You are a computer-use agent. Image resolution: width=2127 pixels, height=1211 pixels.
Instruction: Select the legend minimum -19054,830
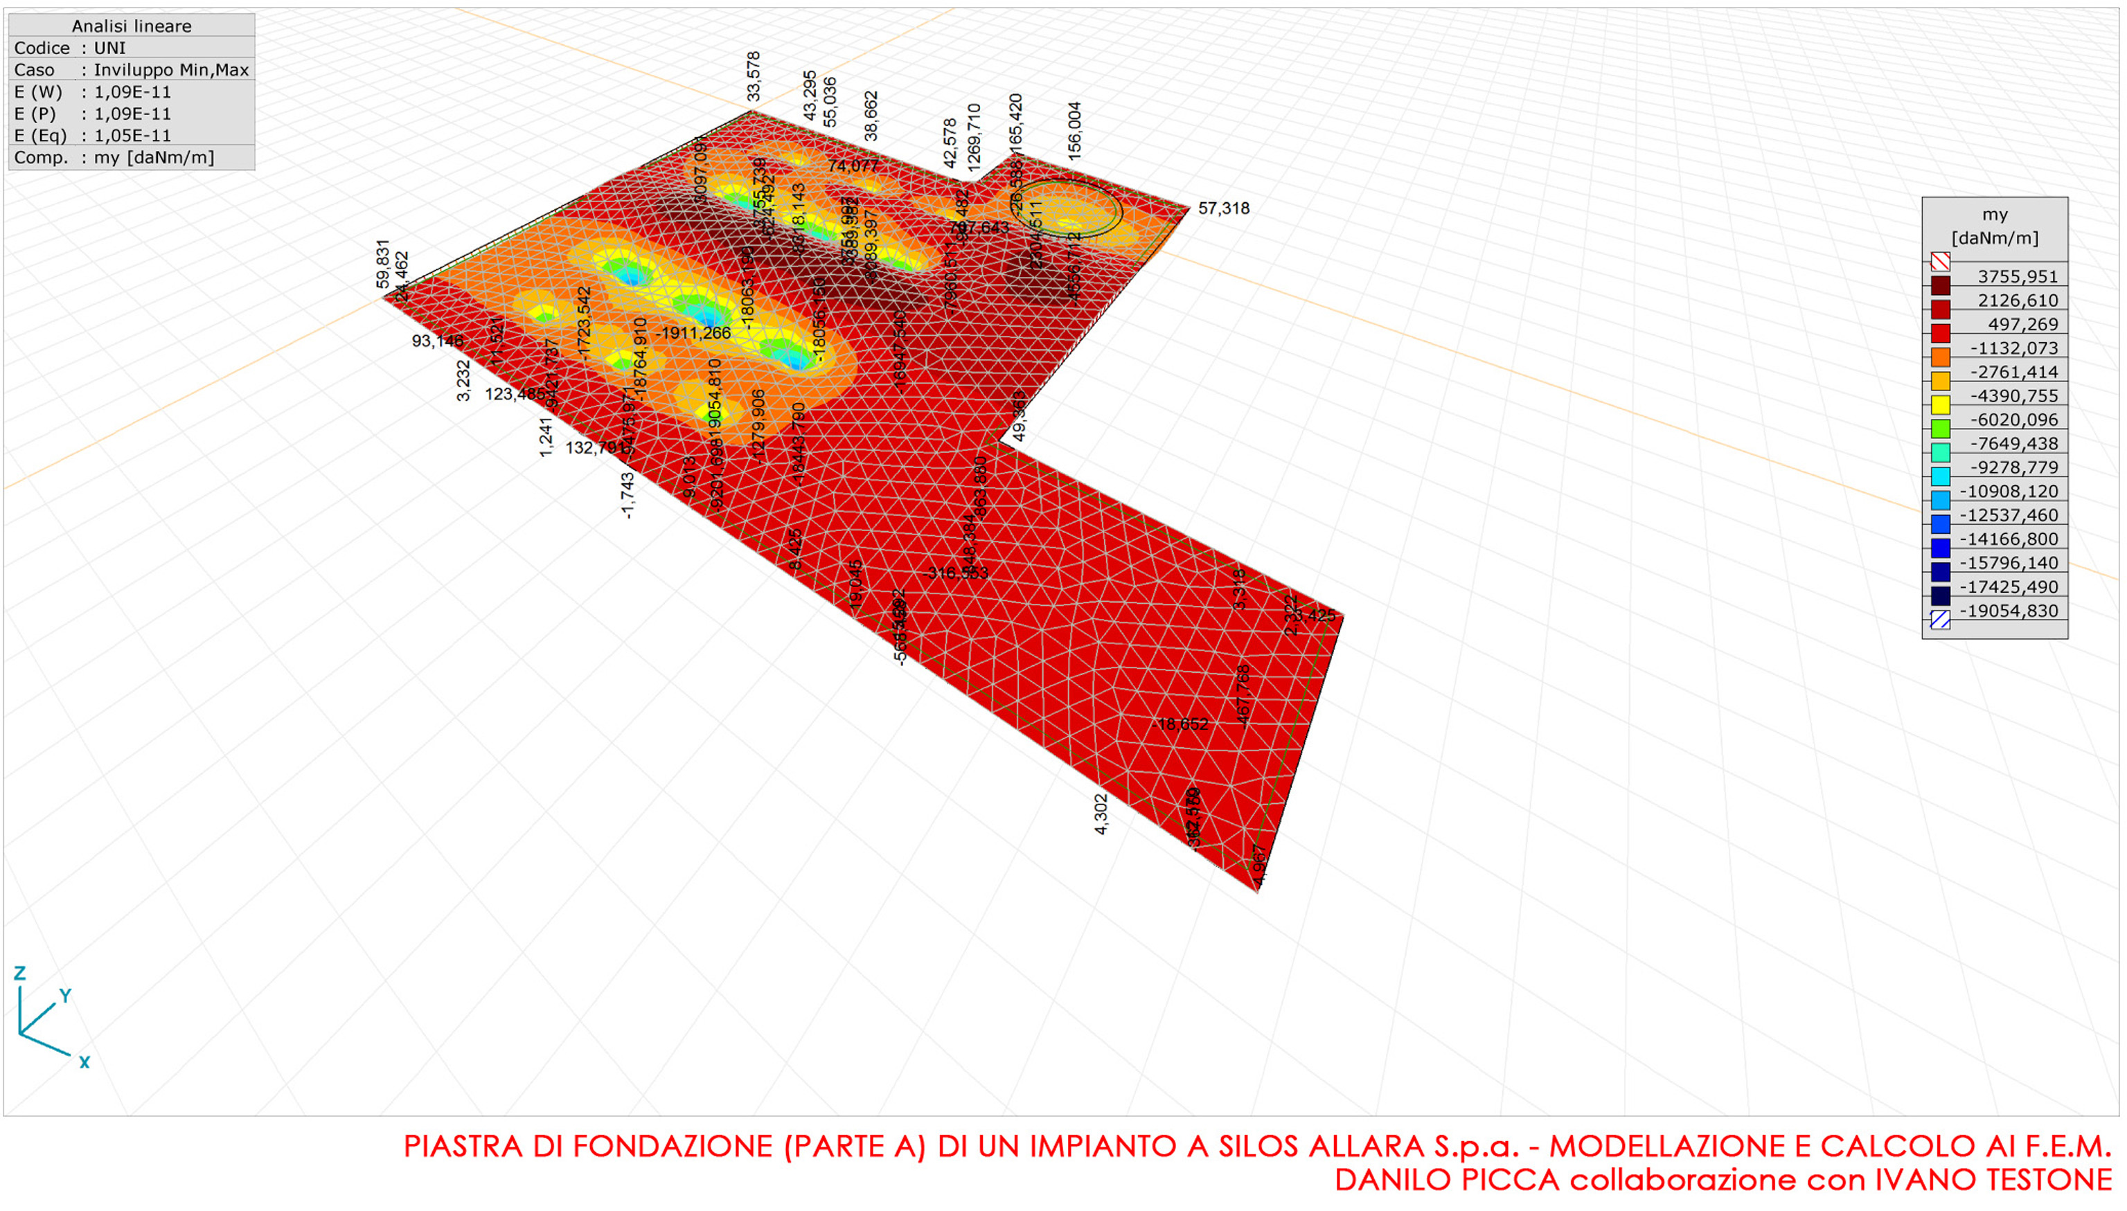coord(2008,611)
